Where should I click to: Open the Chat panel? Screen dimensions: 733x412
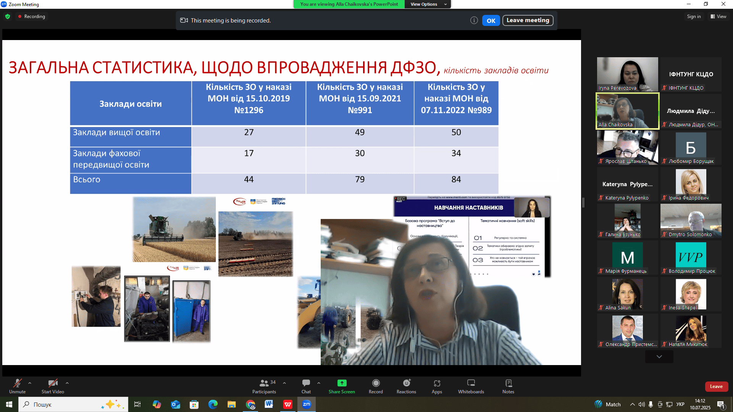306,386
